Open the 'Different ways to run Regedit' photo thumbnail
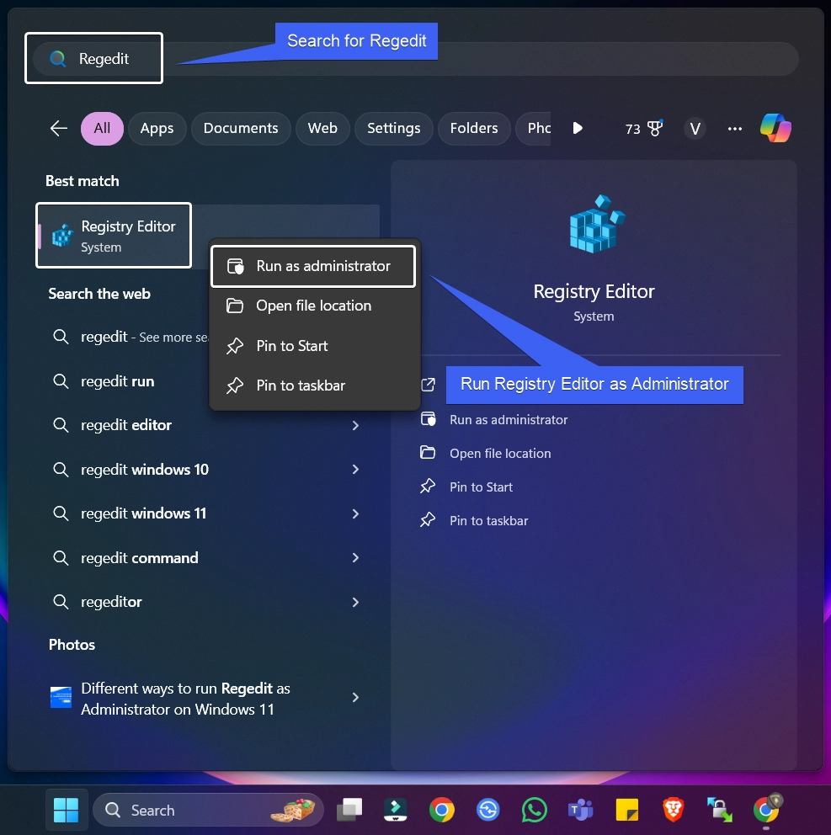This screenshot has height=835, width=831. coord(61,698)
